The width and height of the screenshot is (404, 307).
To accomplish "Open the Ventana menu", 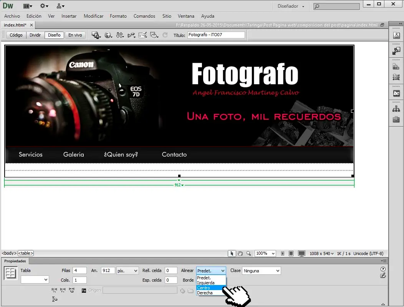I will click(x=186, y=16).
